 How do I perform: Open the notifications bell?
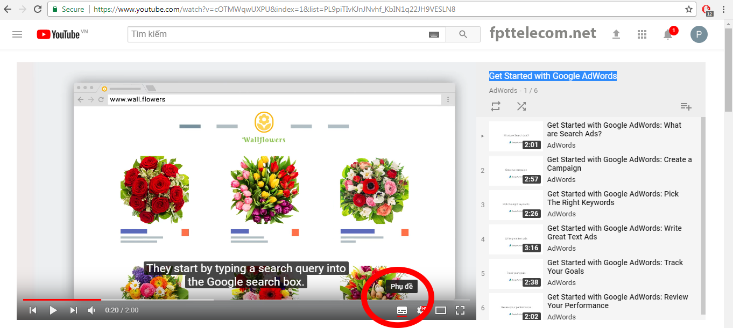[x=668, y=35]
